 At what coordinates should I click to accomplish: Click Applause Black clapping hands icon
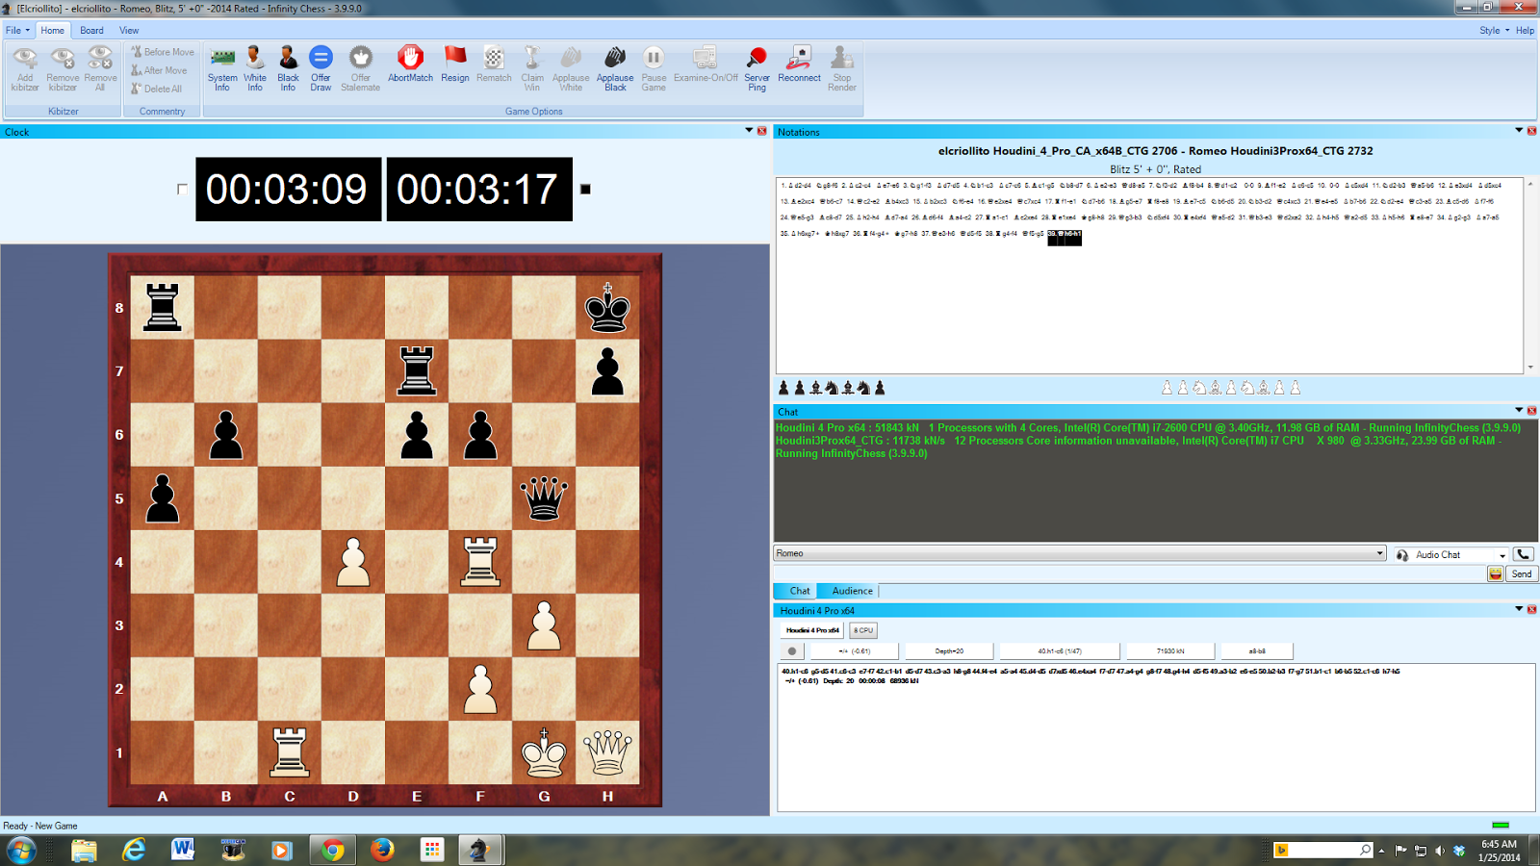coord(615,68)
